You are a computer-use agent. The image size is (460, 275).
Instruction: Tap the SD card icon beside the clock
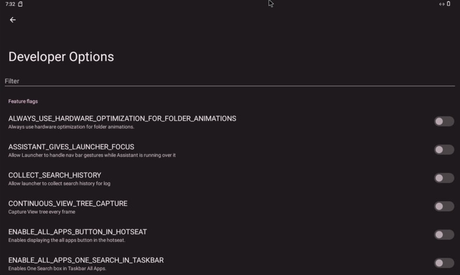point(20,4)
